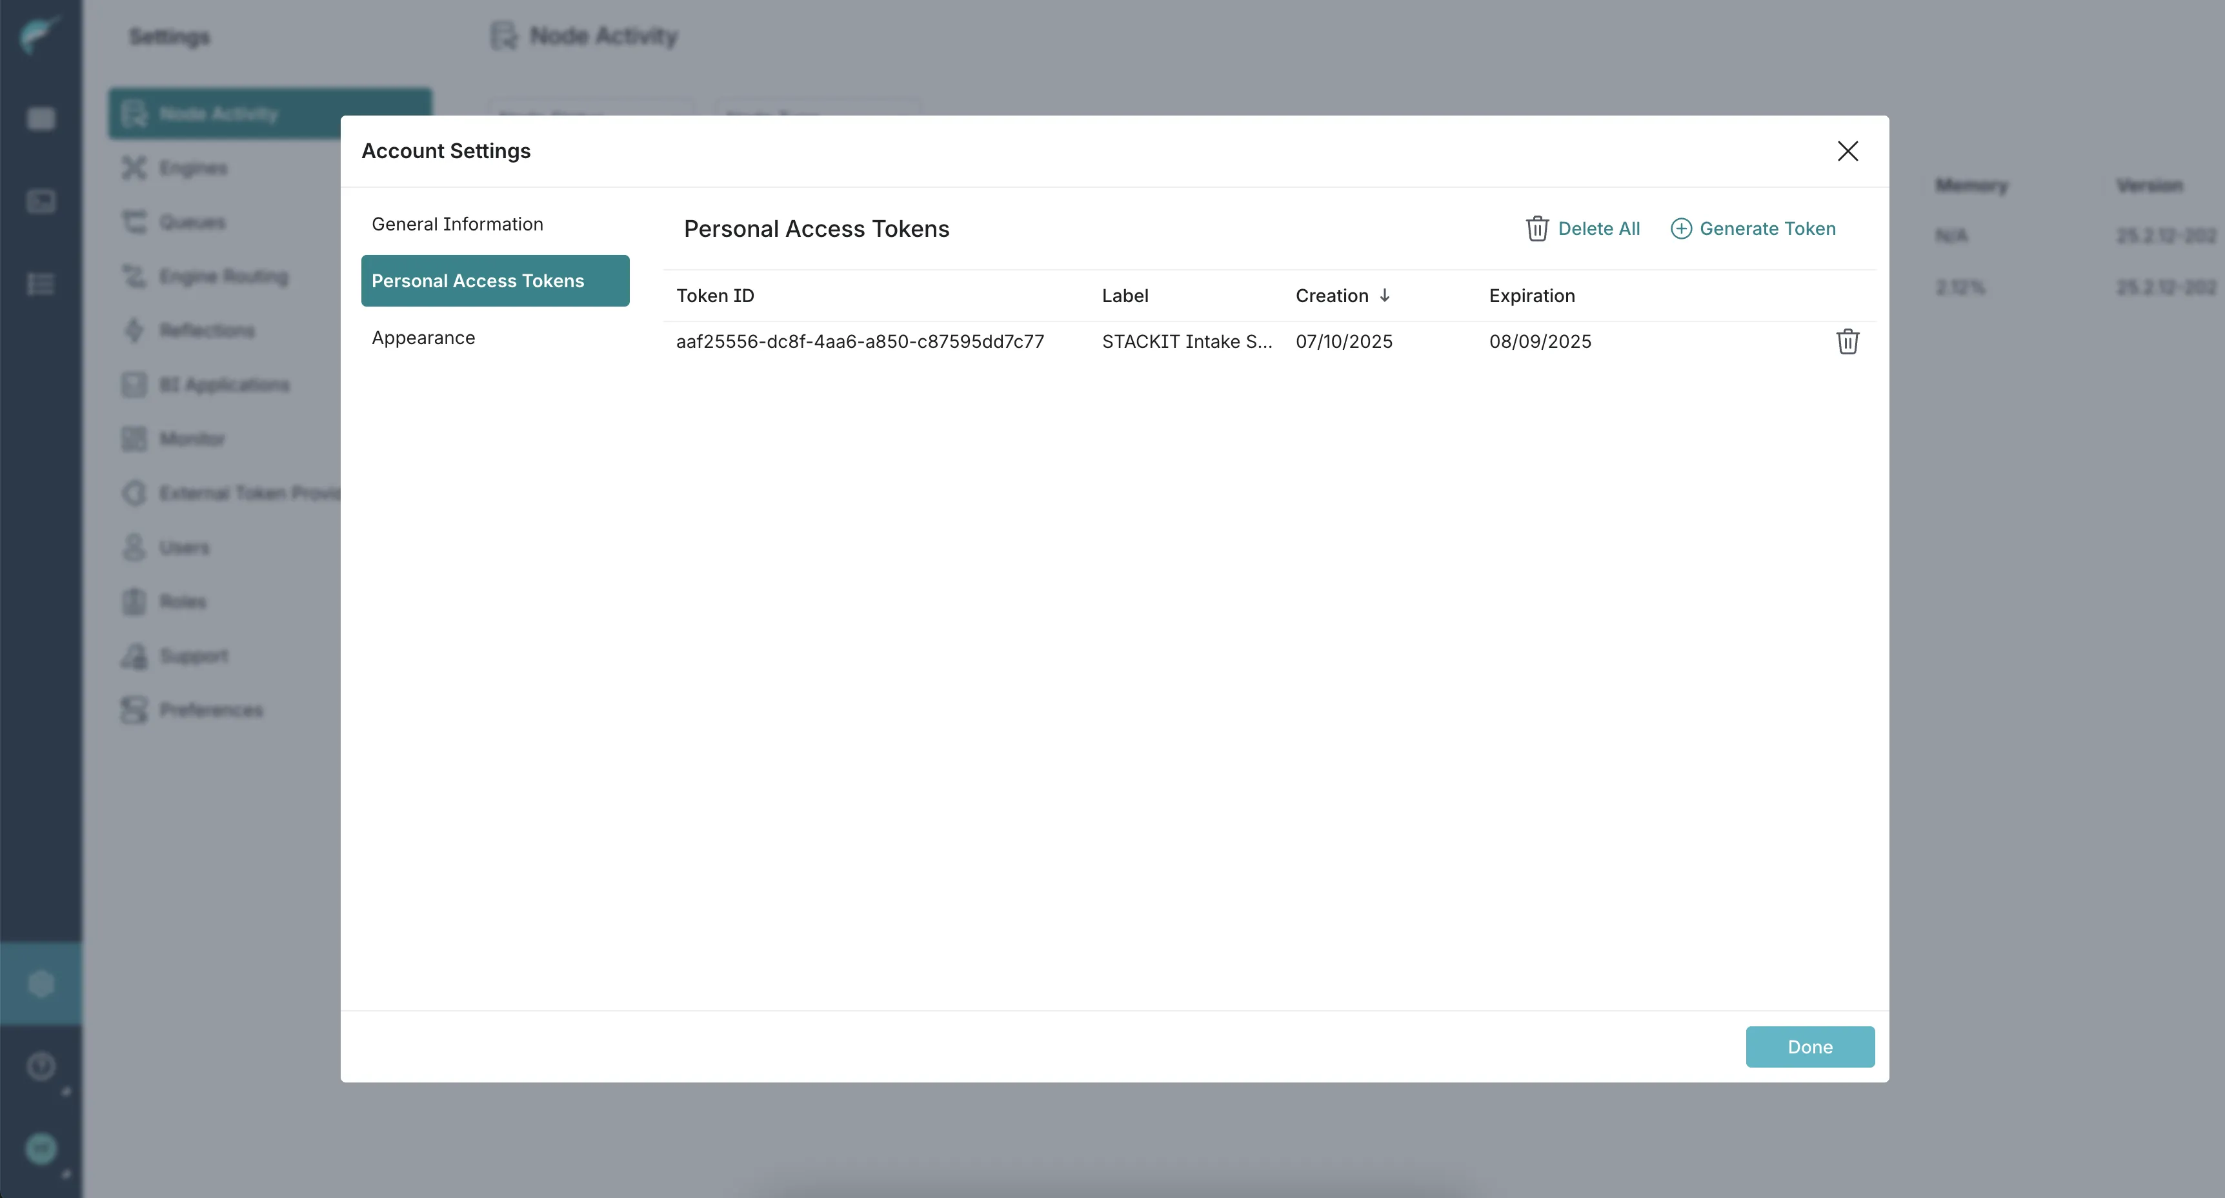
Task: Open the user avatar menu at bottom left
Action: click(x=41, y=1148)
